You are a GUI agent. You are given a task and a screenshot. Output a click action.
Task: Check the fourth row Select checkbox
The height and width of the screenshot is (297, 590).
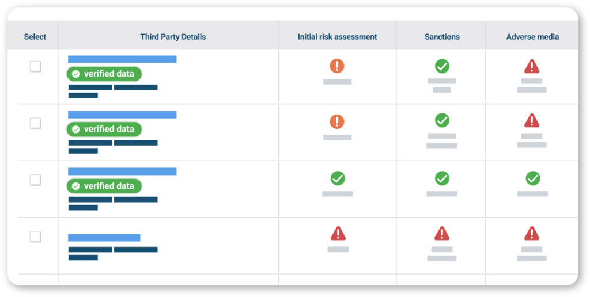point(35,236)
